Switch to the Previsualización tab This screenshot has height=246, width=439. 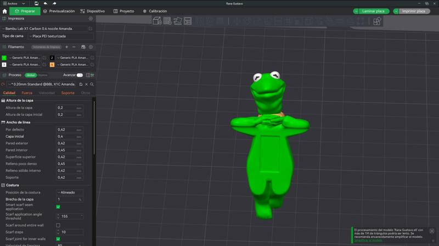59,11
